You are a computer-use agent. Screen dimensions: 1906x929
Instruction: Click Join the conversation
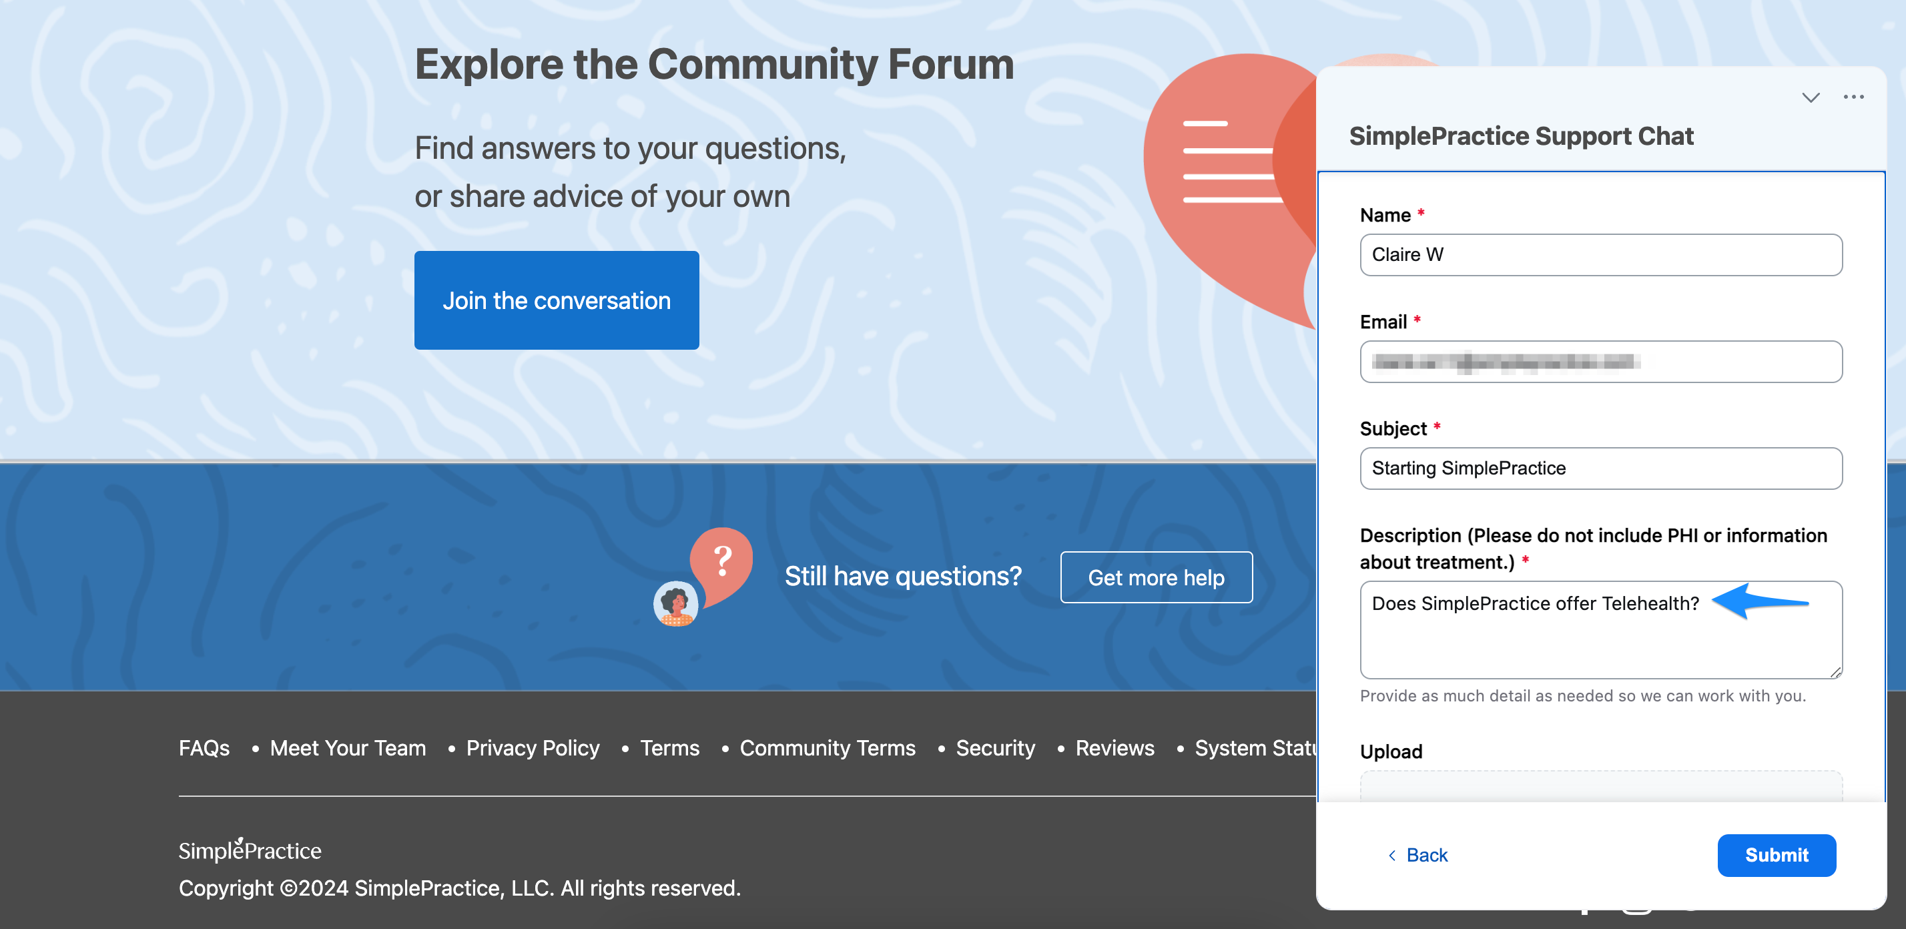click(557, 300)
